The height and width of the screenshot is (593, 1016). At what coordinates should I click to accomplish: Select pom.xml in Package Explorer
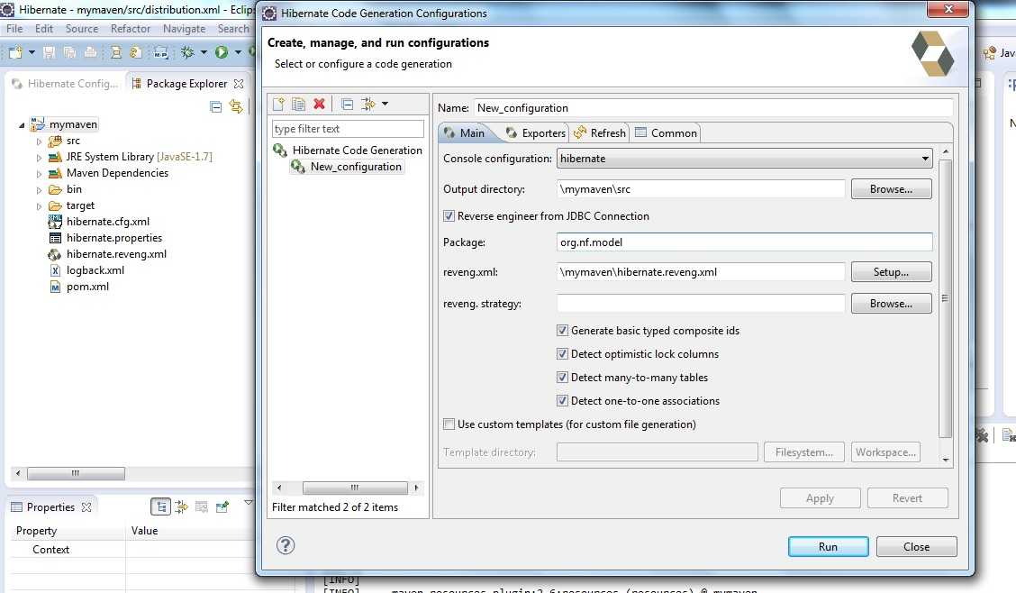coord(87,287)
